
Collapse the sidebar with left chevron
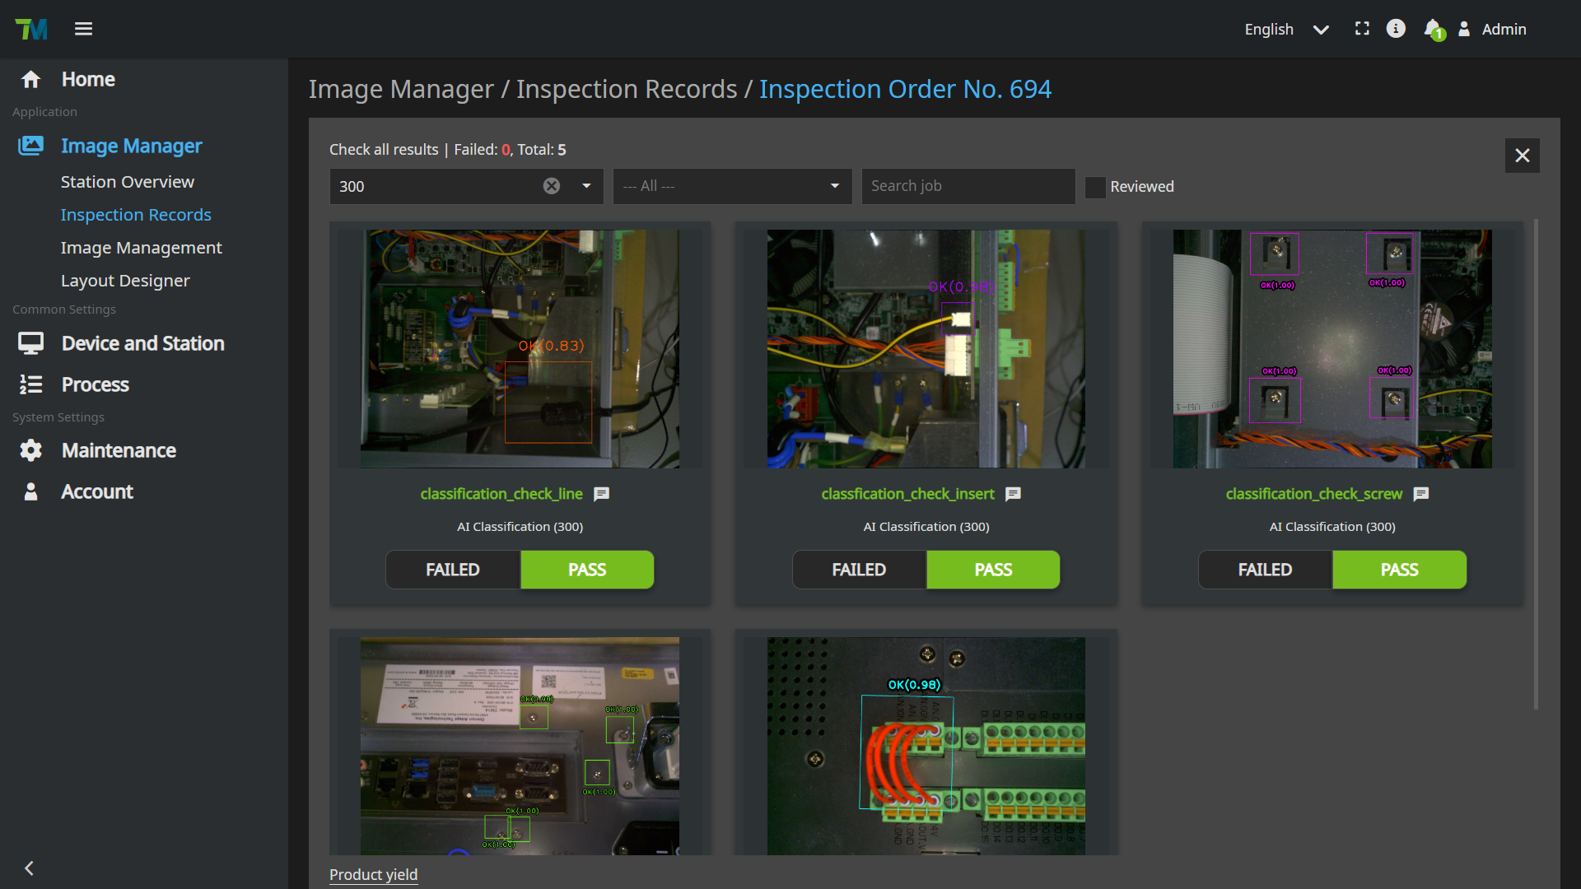tap(30, 868)
